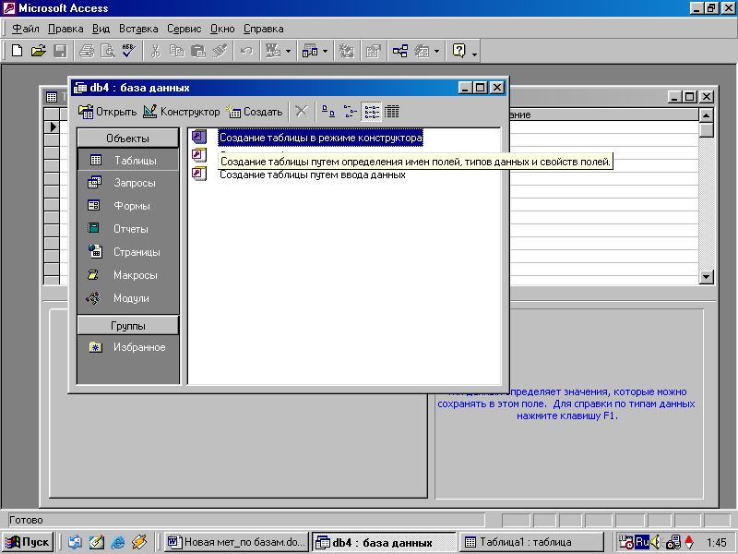Screen dimensions: 738x554
Task: Open a database using the Open folder icon
Action: tap(39, 51)
